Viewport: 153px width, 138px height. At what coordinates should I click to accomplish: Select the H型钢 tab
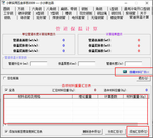(x=40, y=13)
